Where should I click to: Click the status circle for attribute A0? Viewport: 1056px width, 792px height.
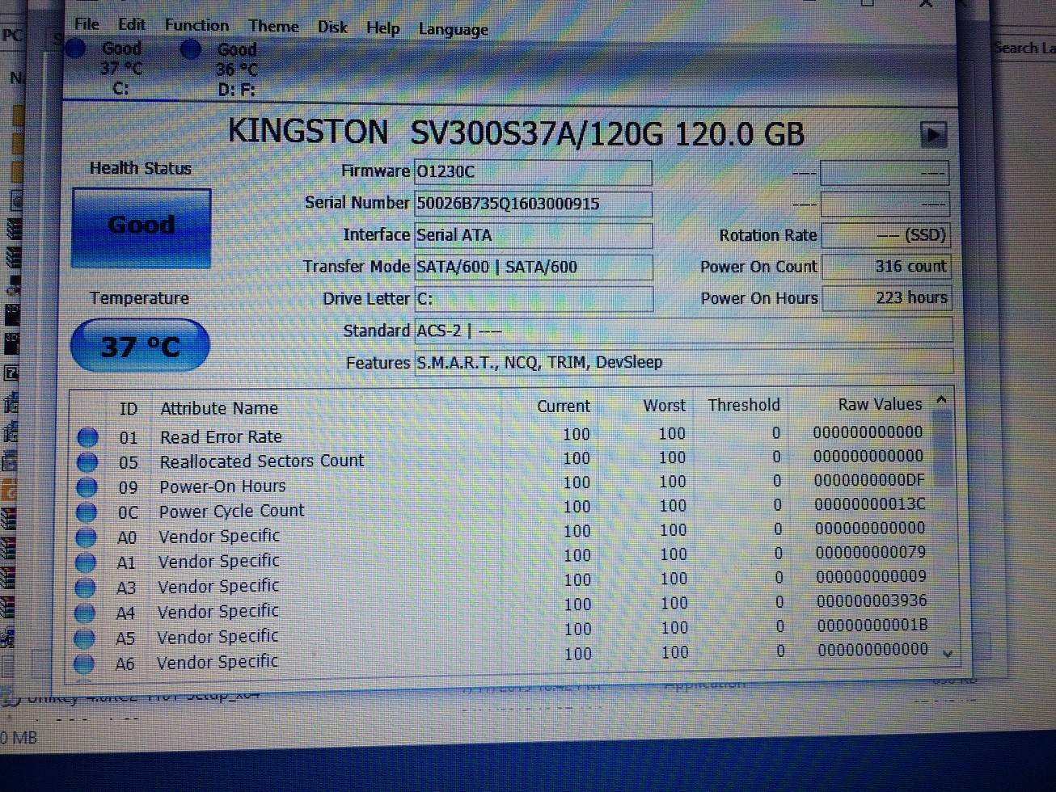pos(86,538)
